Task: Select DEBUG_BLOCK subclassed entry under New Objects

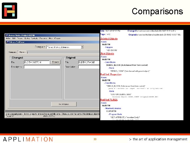Action: [x=127, y=65]
